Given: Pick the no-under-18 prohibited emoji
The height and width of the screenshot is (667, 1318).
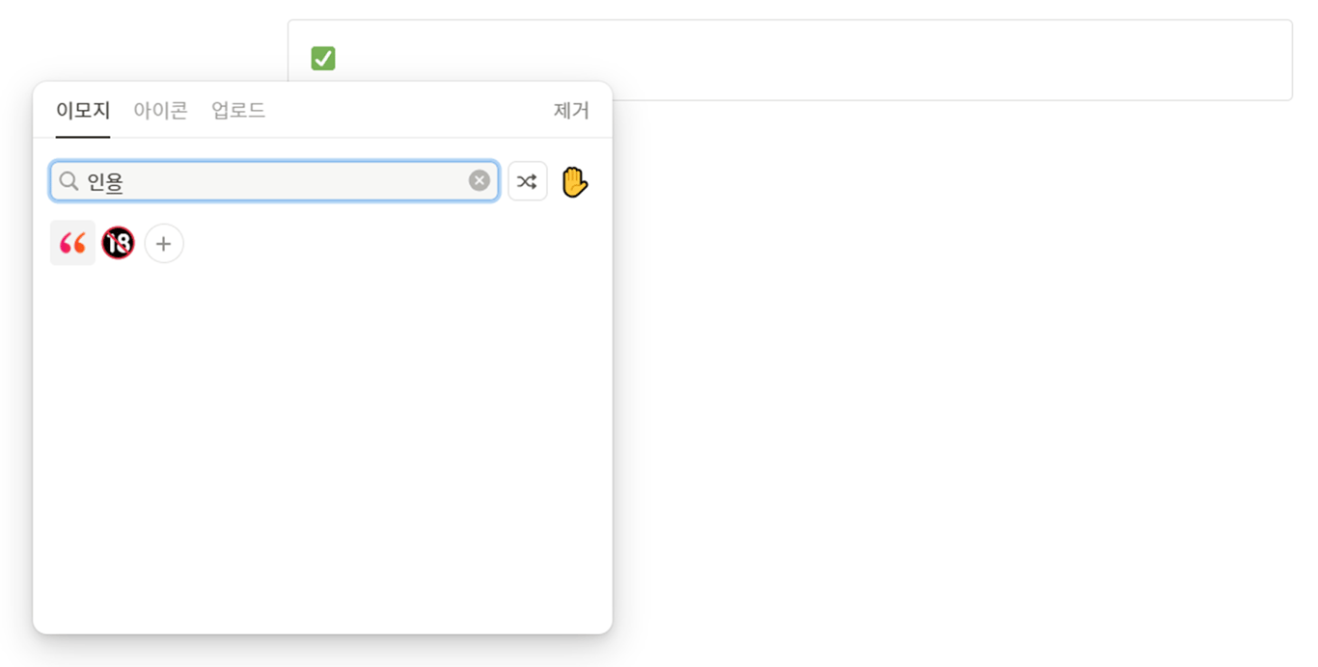Looking at the screenshot, I should (118, 243).
